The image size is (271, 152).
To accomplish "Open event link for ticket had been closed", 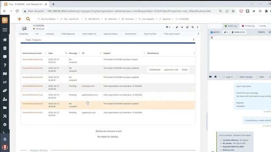I will click(x=33, y=60).
